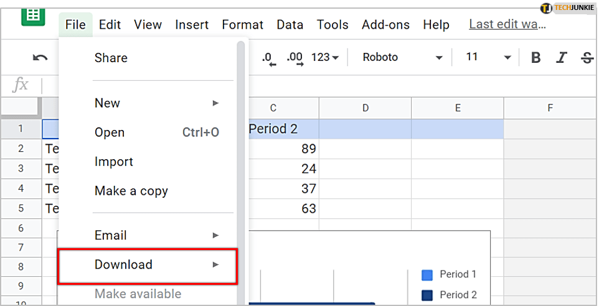Click the increase decimal places icon
The image size is (599, 306).
[x=295, y=58]
